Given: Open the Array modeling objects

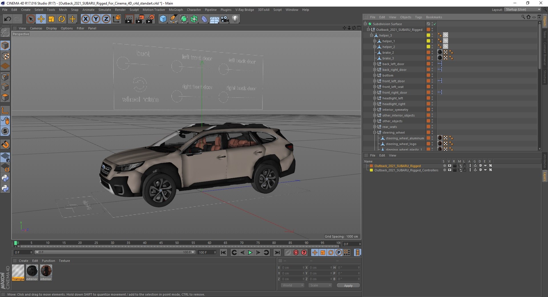Looking at the screenshot, I should [x=194, y=19].
